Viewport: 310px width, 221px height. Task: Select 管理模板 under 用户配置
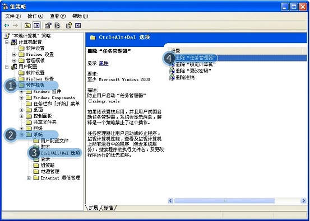pyautogui.click(x=35, y=85)
